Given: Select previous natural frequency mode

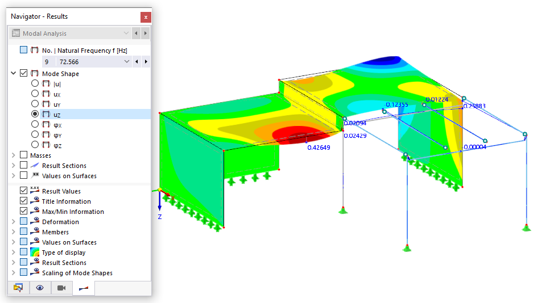Looking at the screenshot, I should click(x=137, y=62).
